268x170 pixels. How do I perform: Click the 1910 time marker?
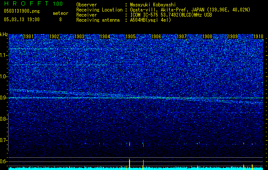point(258,37)
